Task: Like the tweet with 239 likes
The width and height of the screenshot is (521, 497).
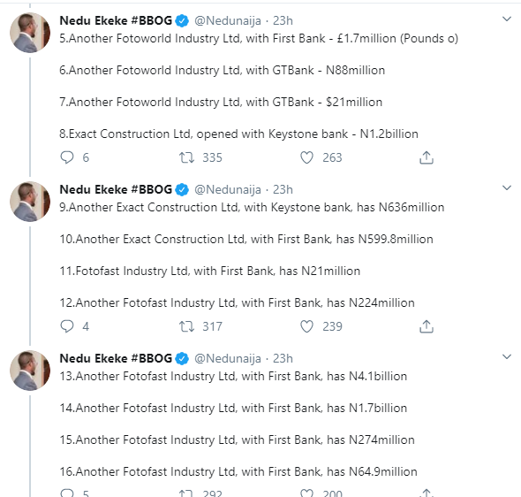Action: tap(306, 326)
